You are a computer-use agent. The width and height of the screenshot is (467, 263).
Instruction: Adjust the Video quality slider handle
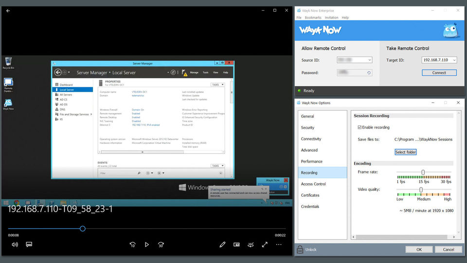[x=421, y=189]
